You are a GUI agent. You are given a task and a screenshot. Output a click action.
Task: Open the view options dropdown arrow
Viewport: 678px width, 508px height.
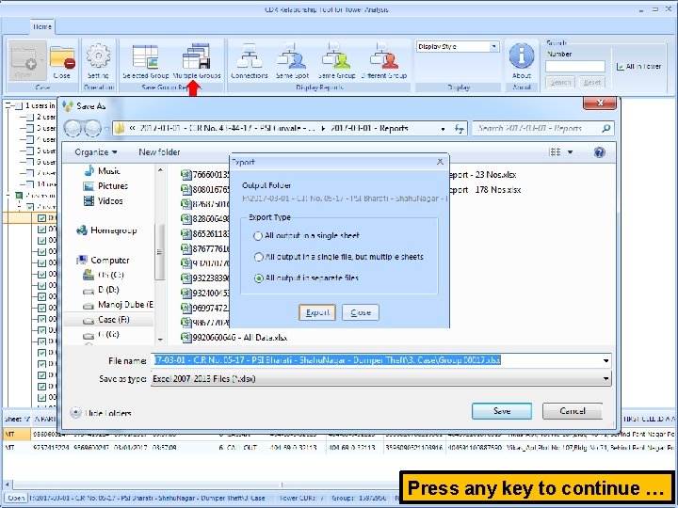pos(570,152)
